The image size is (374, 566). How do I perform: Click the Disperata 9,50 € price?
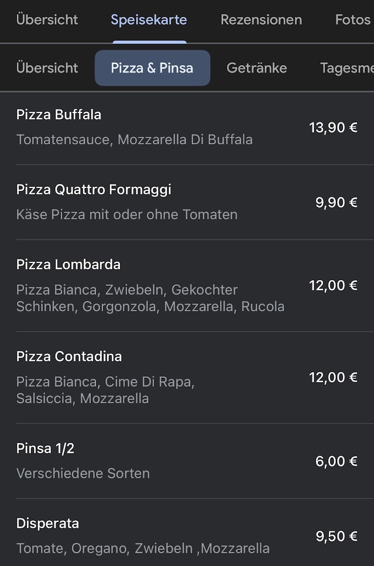(336, 536)
